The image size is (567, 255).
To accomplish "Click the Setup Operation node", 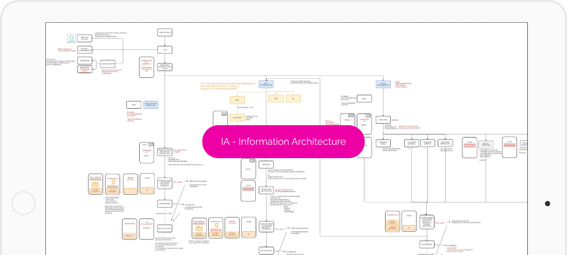I will click(486, 144).
